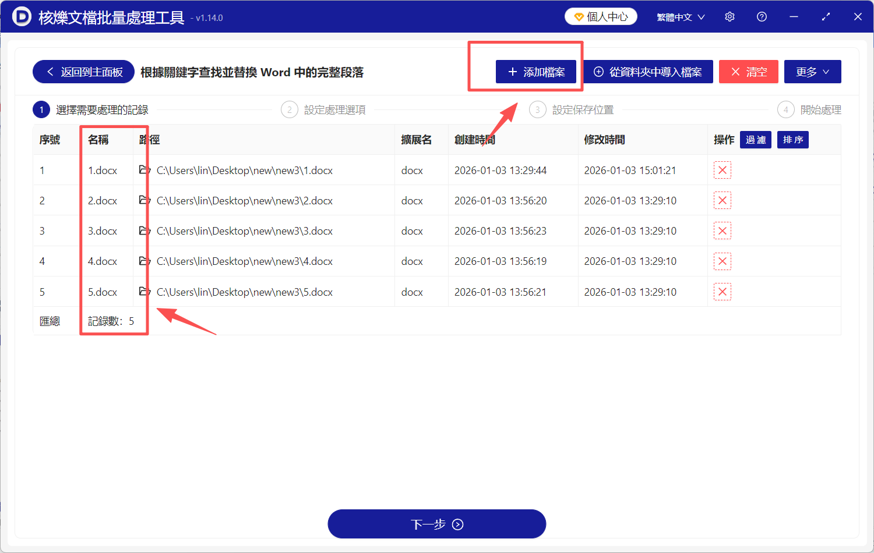Open the 過濾 filter control

pyautogui.click(x=755, y=139)
